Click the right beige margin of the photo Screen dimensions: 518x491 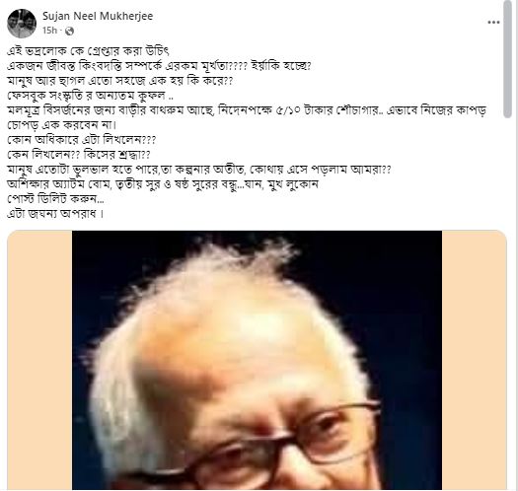[474, 360]
